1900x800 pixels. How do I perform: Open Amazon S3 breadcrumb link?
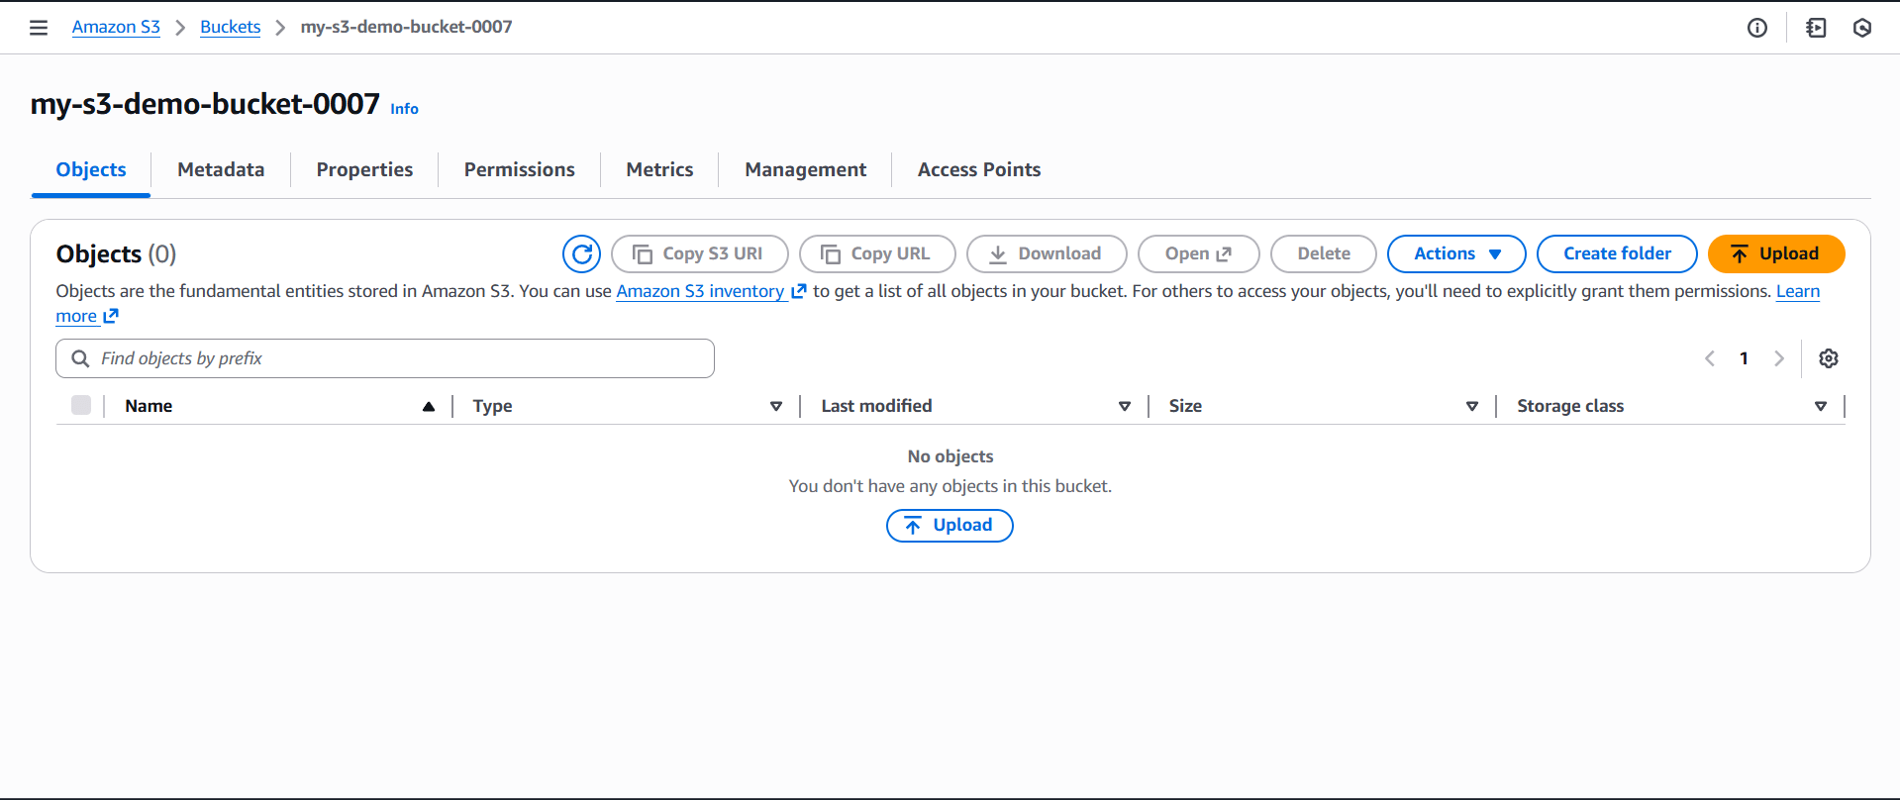(x=116, y=27)
